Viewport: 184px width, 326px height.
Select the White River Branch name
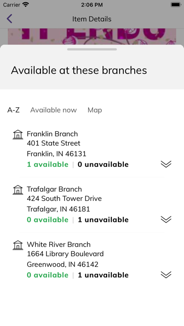click(x=59, y=244)
